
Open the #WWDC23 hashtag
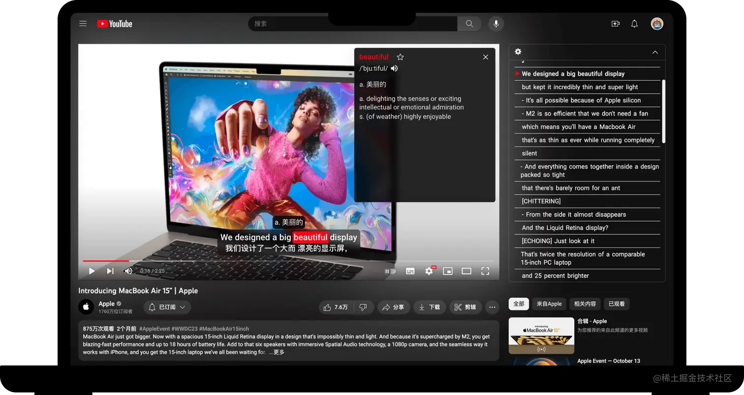185,329
